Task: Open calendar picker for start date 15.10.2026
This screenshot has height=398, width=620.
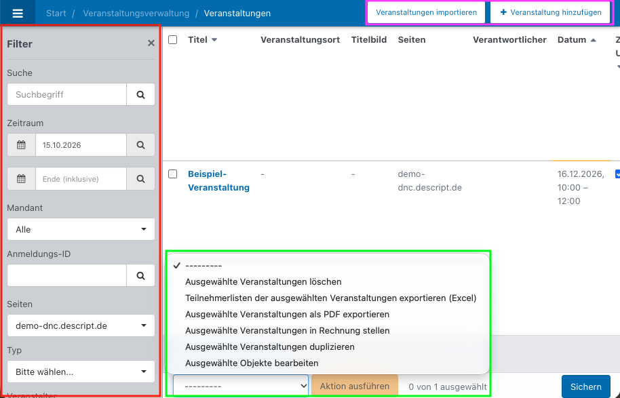Action: [21, 145]
